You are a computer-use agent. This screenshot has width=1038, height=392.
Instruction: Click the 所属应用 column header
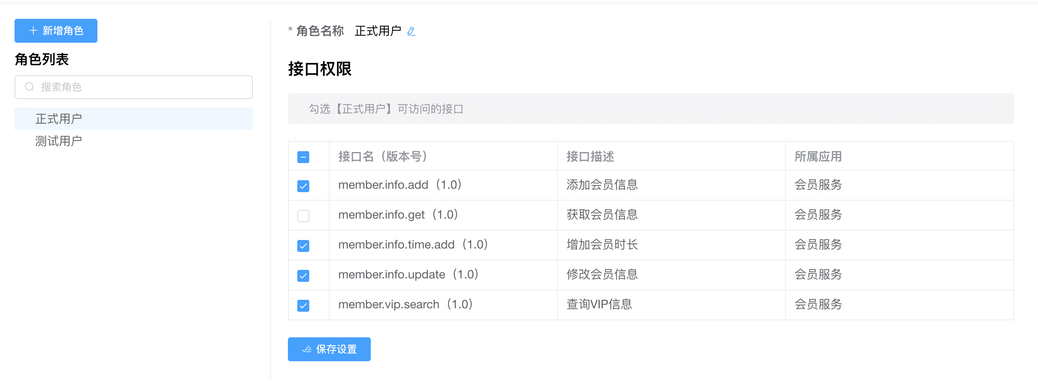click(x=818, y=156)
